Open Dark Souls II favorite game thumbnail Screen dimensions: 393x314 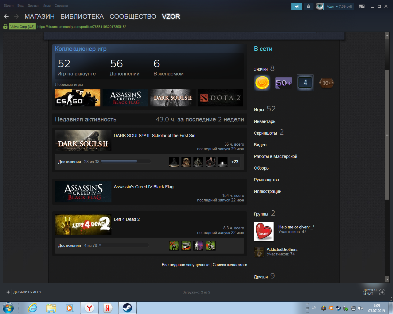pos(173,98)
